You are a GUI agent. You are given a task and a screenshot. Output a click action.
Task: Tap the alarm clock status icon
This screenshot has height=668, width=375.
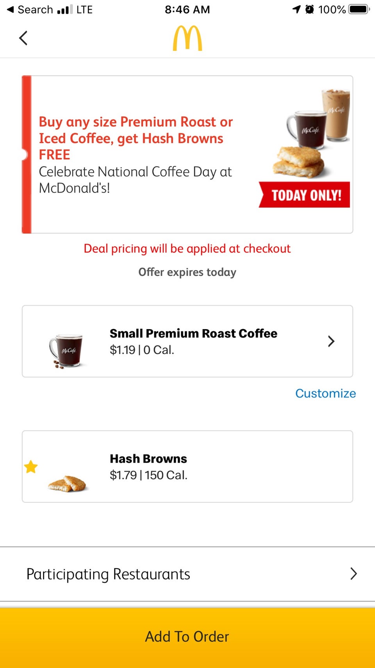pos(309,9)
